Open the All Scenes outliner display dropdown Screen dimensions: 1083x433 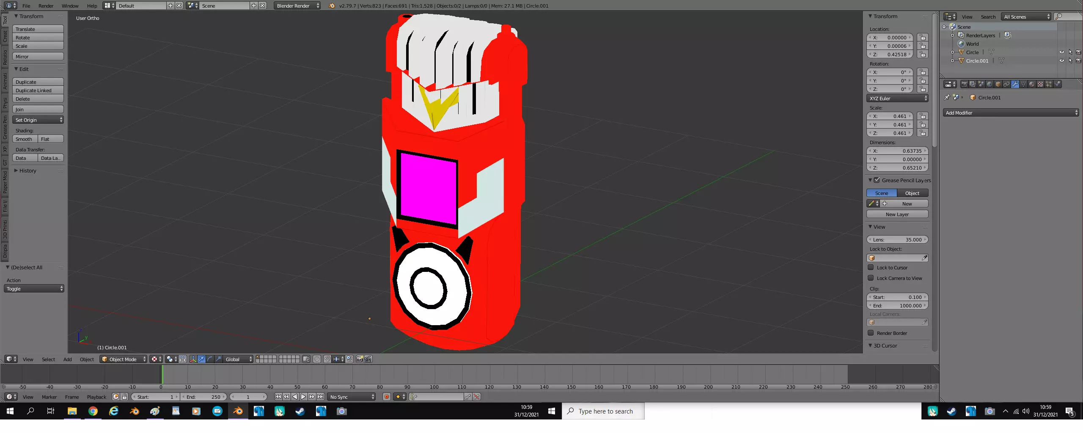pyautogui.click(x=1026, y=17)
